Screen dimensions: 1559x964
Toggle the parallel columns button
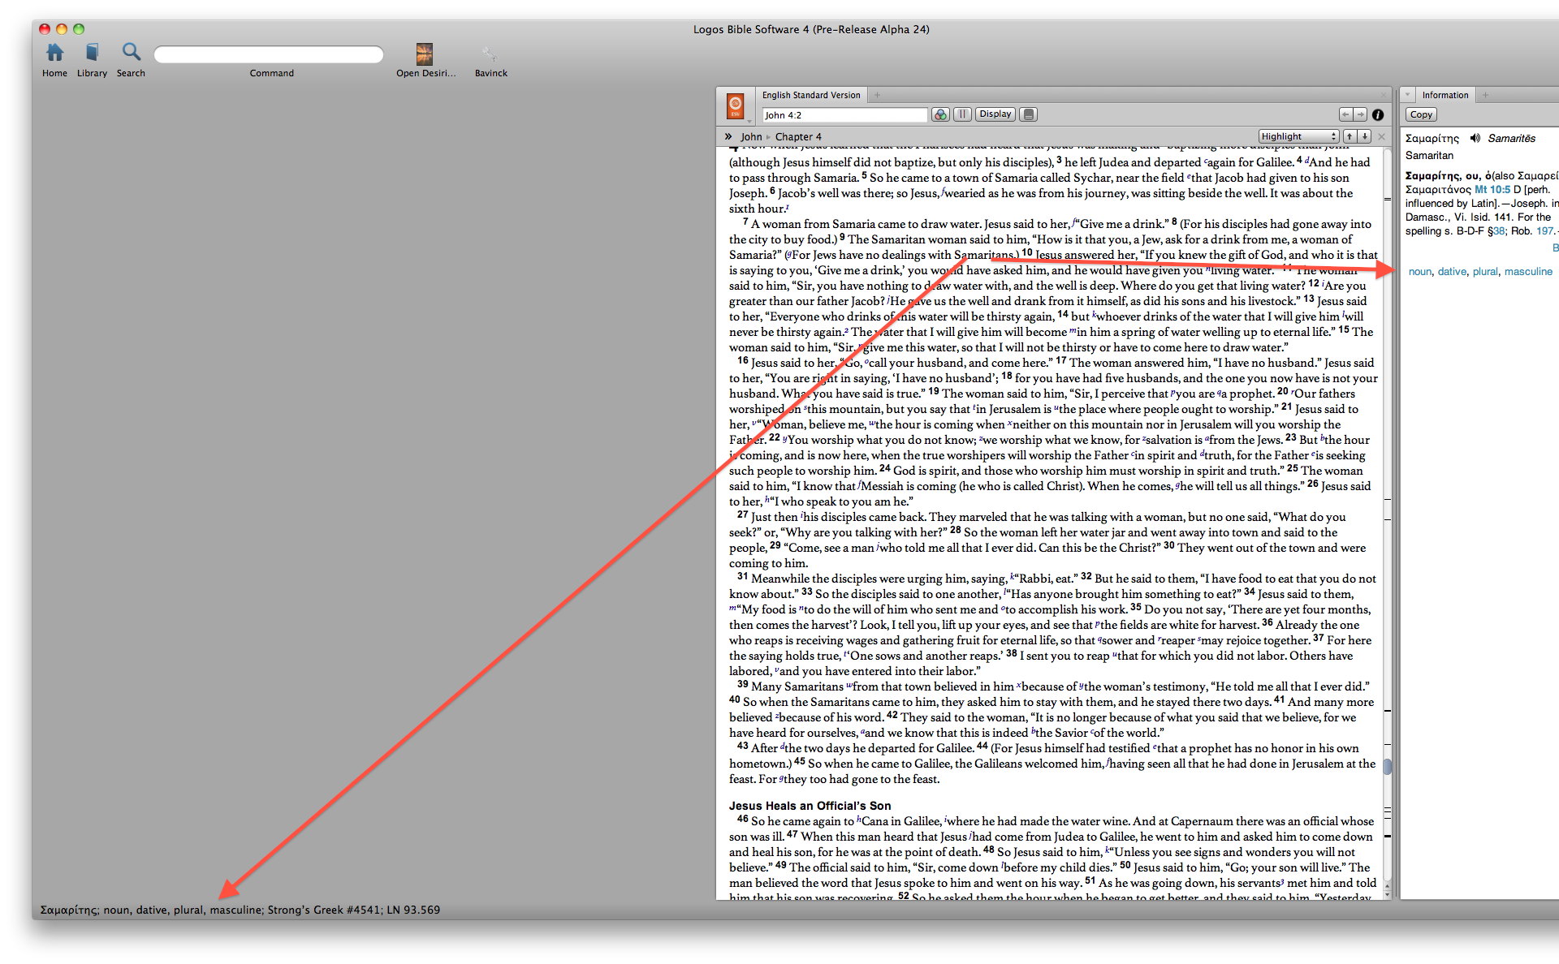click(962, 114)
